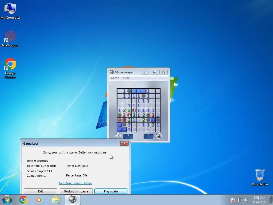Click the mine directly left of the lone blue covered square
Screen dimensions: 273x205
coord(148,120)
